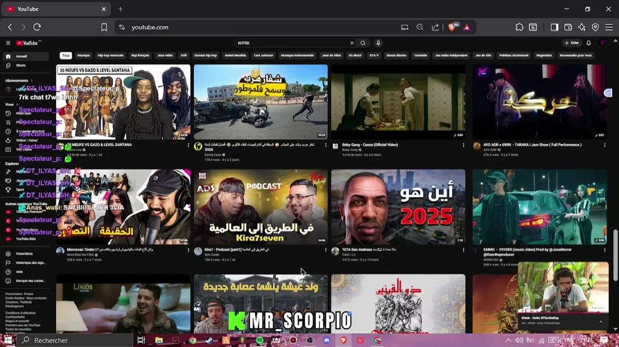The height and width of the screenshot is (347, 619).
Task: Open the Kira7 Podcast video thumbnail
Action: coord(260,207)
